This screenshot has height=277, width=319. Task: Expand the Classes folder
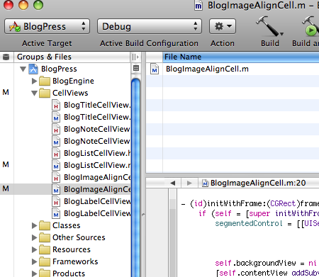pyautogui.click(x=35, y=225)
